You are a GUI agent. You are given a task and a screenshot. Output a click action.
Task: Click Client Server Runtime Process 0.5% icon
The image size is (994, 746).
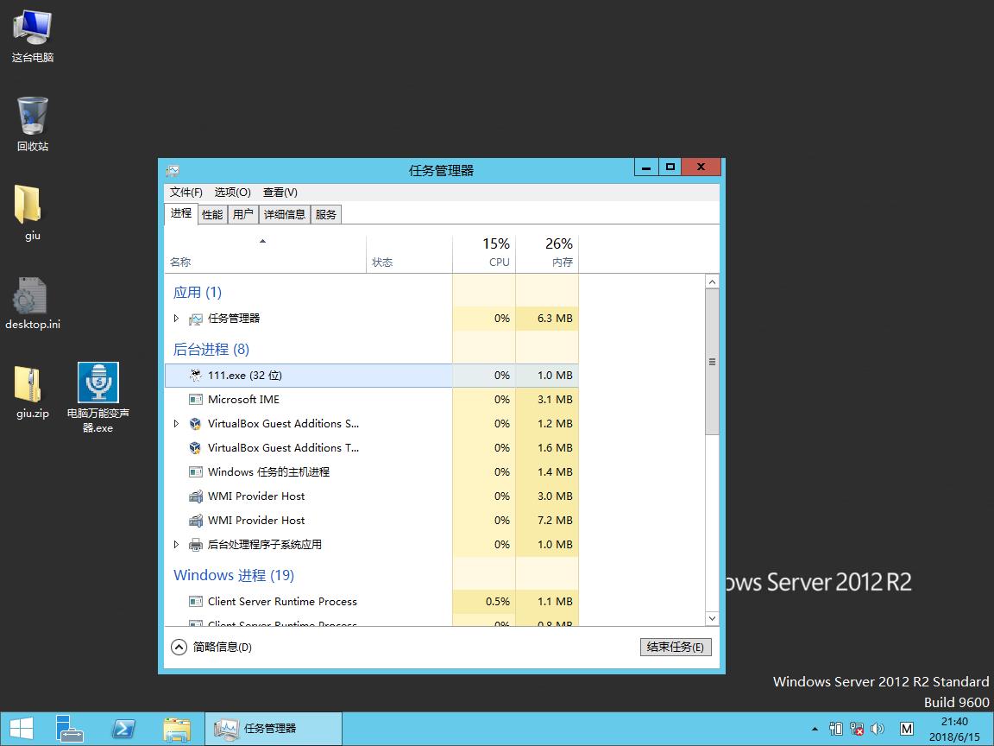[196, 601]
